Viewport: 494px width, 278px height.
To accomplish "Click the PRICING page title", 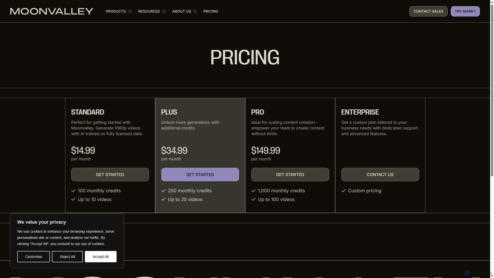I will [245, 57].
